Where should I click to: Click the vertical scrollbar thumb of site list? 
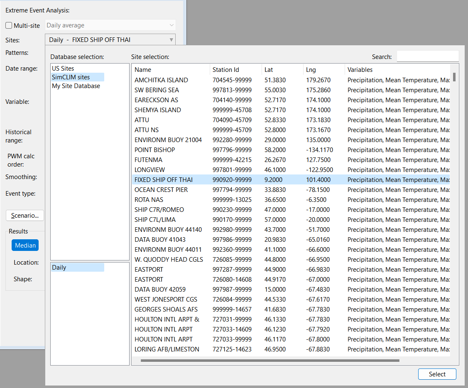(x=454, y=77)
